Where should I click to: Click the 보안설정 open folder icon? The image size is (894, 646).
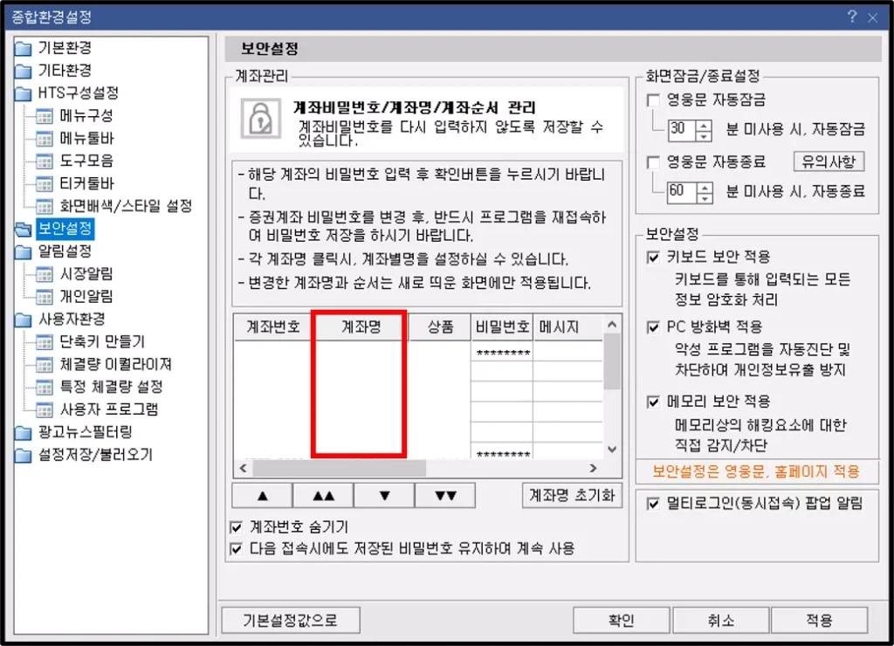coord(24,230)
